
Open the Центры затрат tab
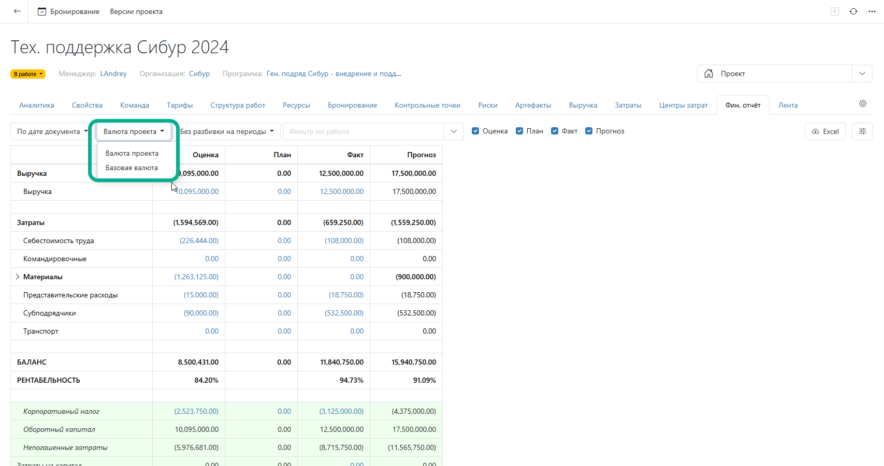684,105
